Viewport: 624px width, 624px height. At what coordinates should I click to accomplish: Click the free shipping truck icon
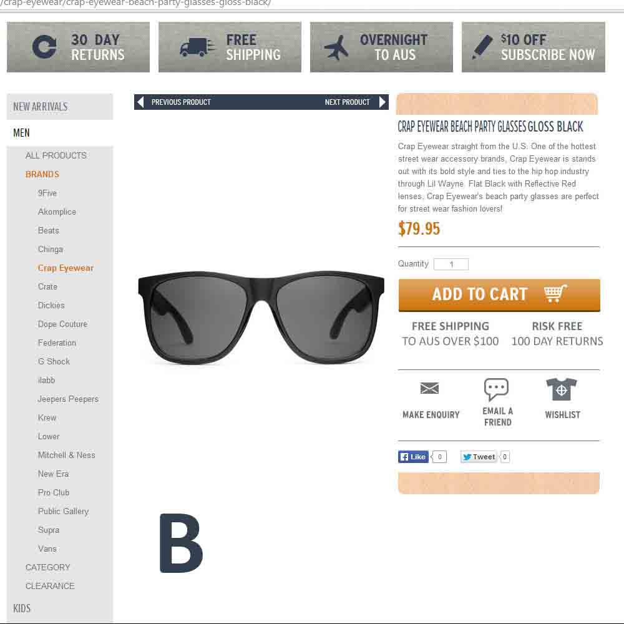[197, 47]
